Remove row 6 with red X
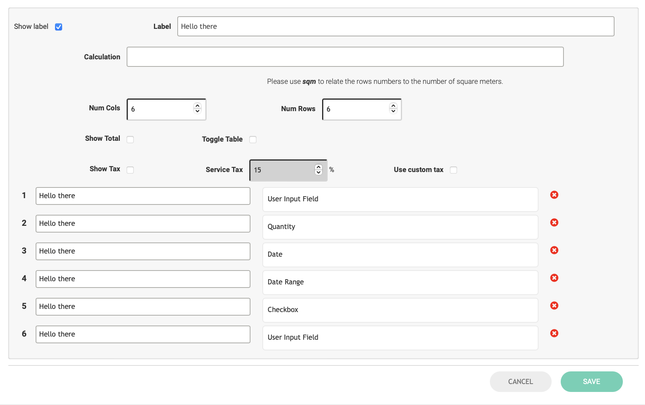The width and height of the screenshot is (645, 405). tap(554, 333)
